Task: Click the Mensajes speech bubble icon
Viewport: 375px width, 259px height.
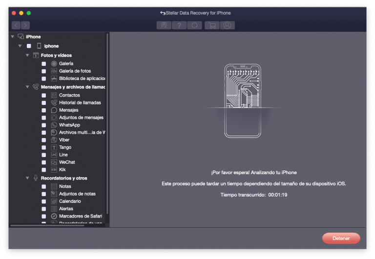Action: (54, 110)
